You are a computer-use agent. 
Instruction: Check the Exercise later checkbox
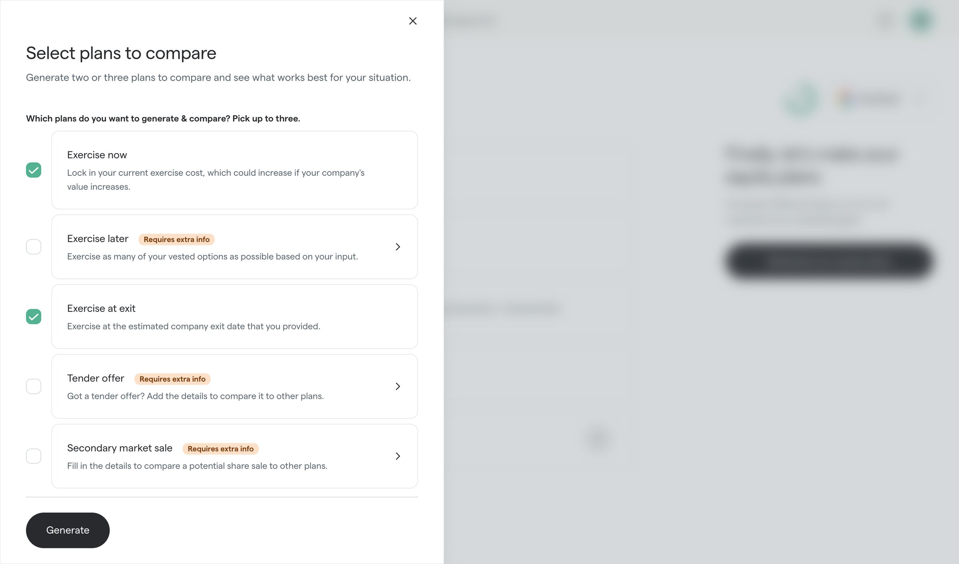coord(34,247)
